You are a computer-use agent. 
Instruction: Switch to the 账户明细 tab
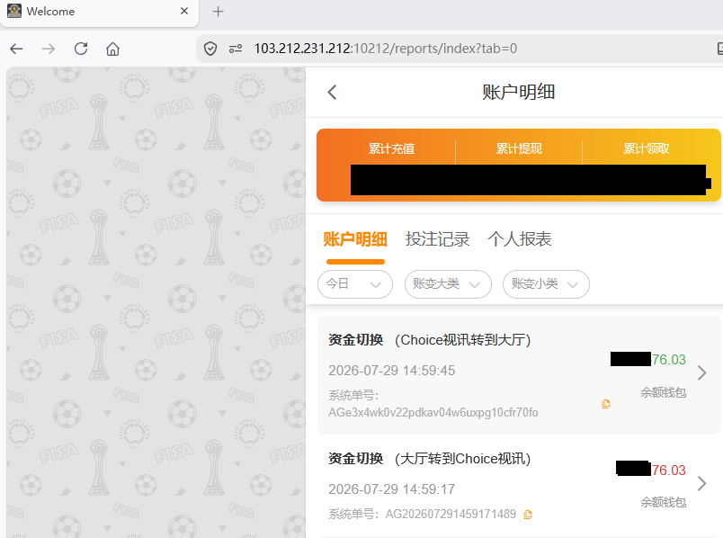(355, 239)
